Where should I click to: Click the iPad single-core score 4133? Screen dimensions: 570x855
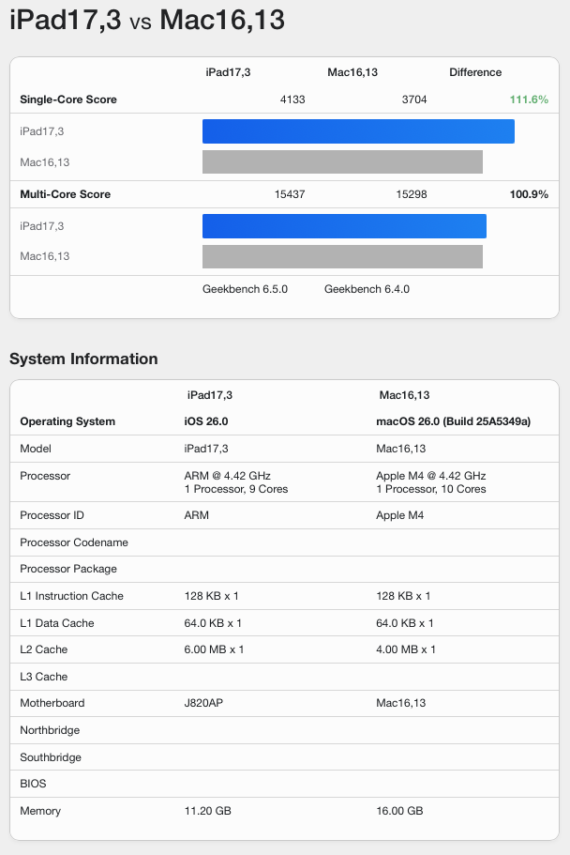click(292, 99)
